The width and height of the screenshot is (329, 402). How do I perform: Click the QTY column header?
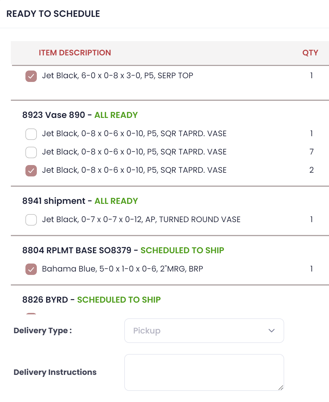[x=310, y=53]
